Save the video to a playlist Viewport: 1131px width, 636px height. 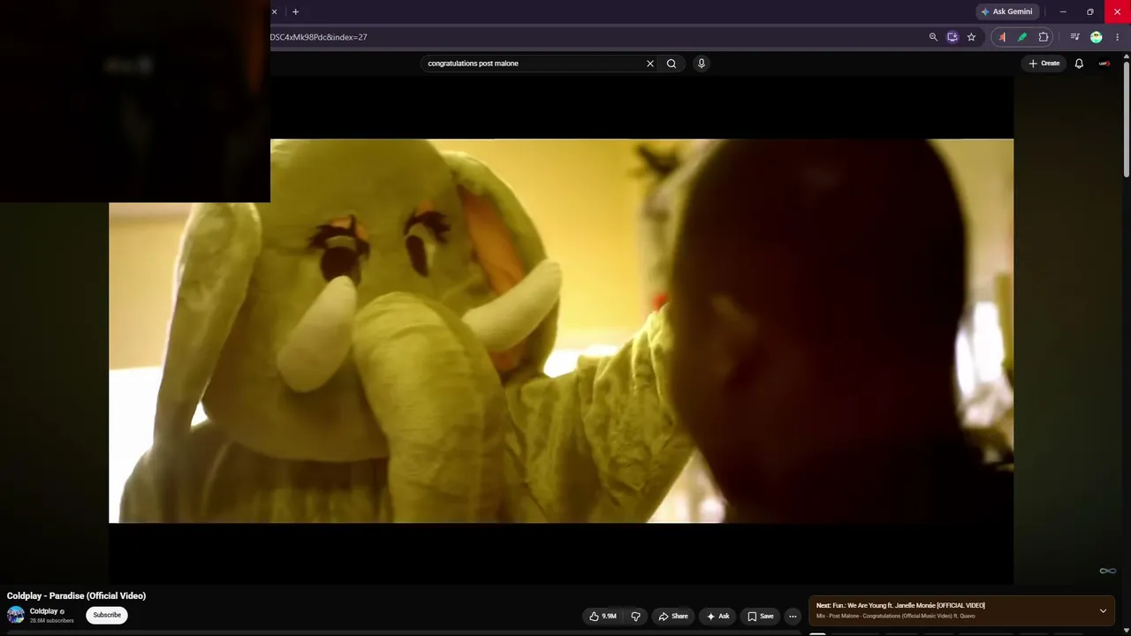click(760, 617)
